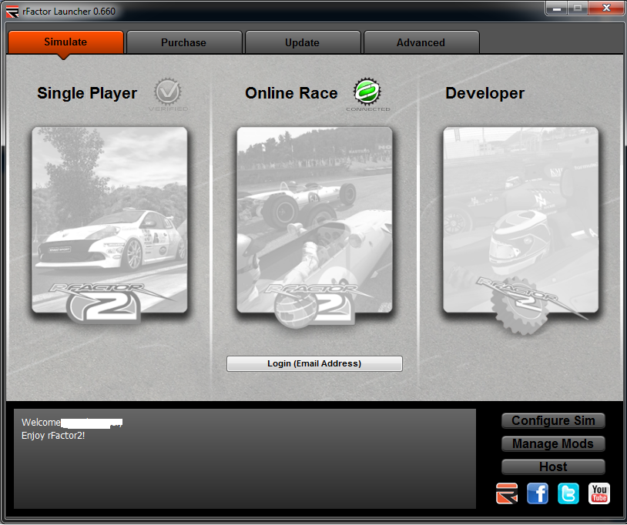Screen dimensions: 627x525
Task: Click the Online Race heading
Action: coord(291,93)
